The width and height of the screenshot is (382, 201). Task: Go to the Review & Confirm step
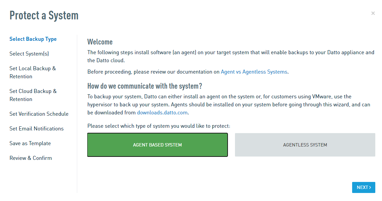(31, 158)
